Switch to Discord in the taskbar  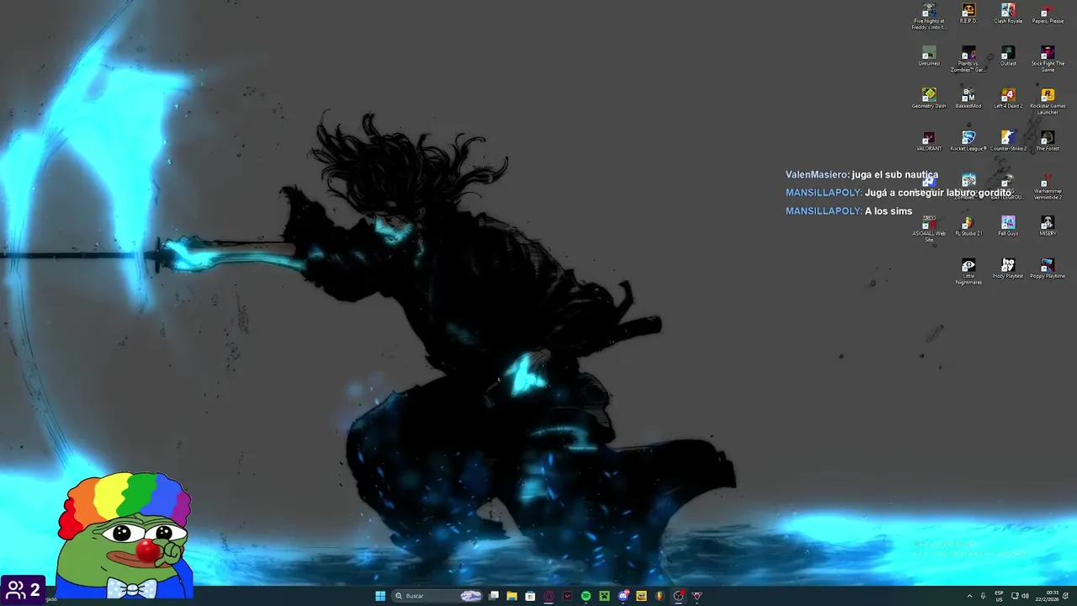(623, 596)
